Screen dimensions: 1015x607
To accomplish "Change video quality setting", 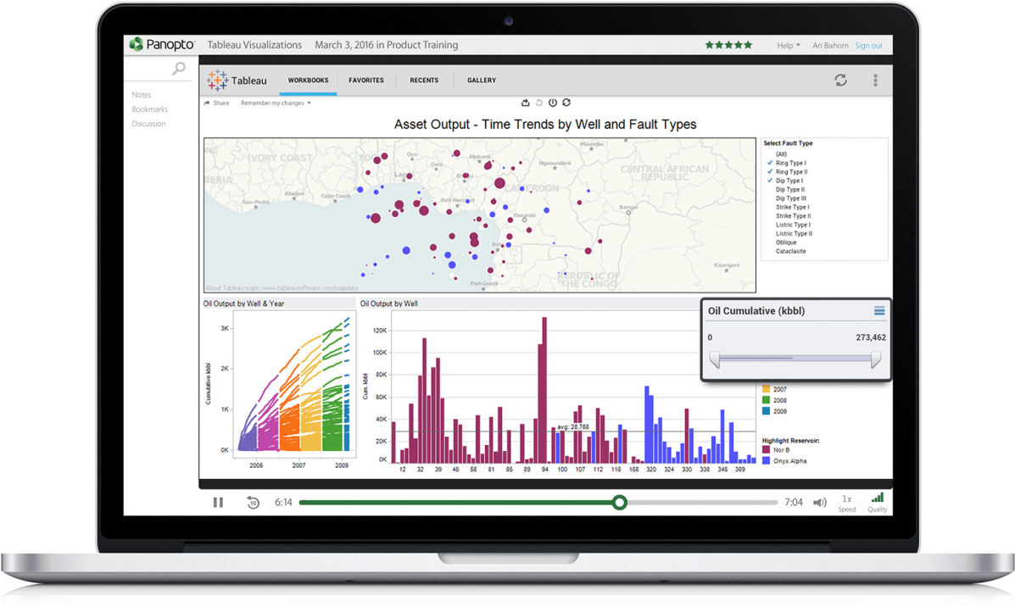I will pos(877,502).
